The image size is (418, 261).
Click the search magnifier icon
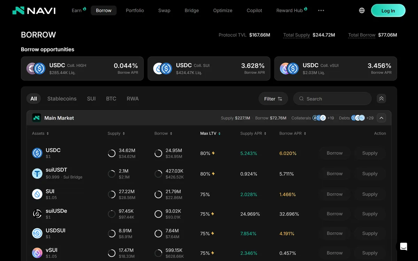coord(302,99)
